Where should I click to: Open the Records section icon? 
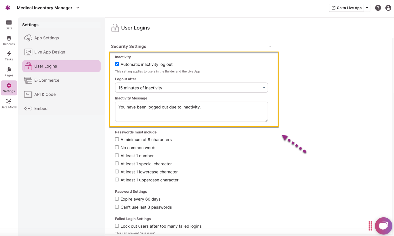point(9,40)
